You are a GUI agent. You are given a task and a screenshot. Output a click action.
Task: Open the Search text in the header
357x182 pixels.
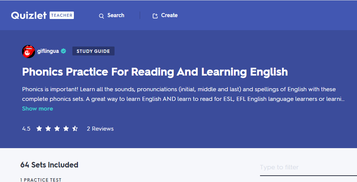click(x=116, y=15)
